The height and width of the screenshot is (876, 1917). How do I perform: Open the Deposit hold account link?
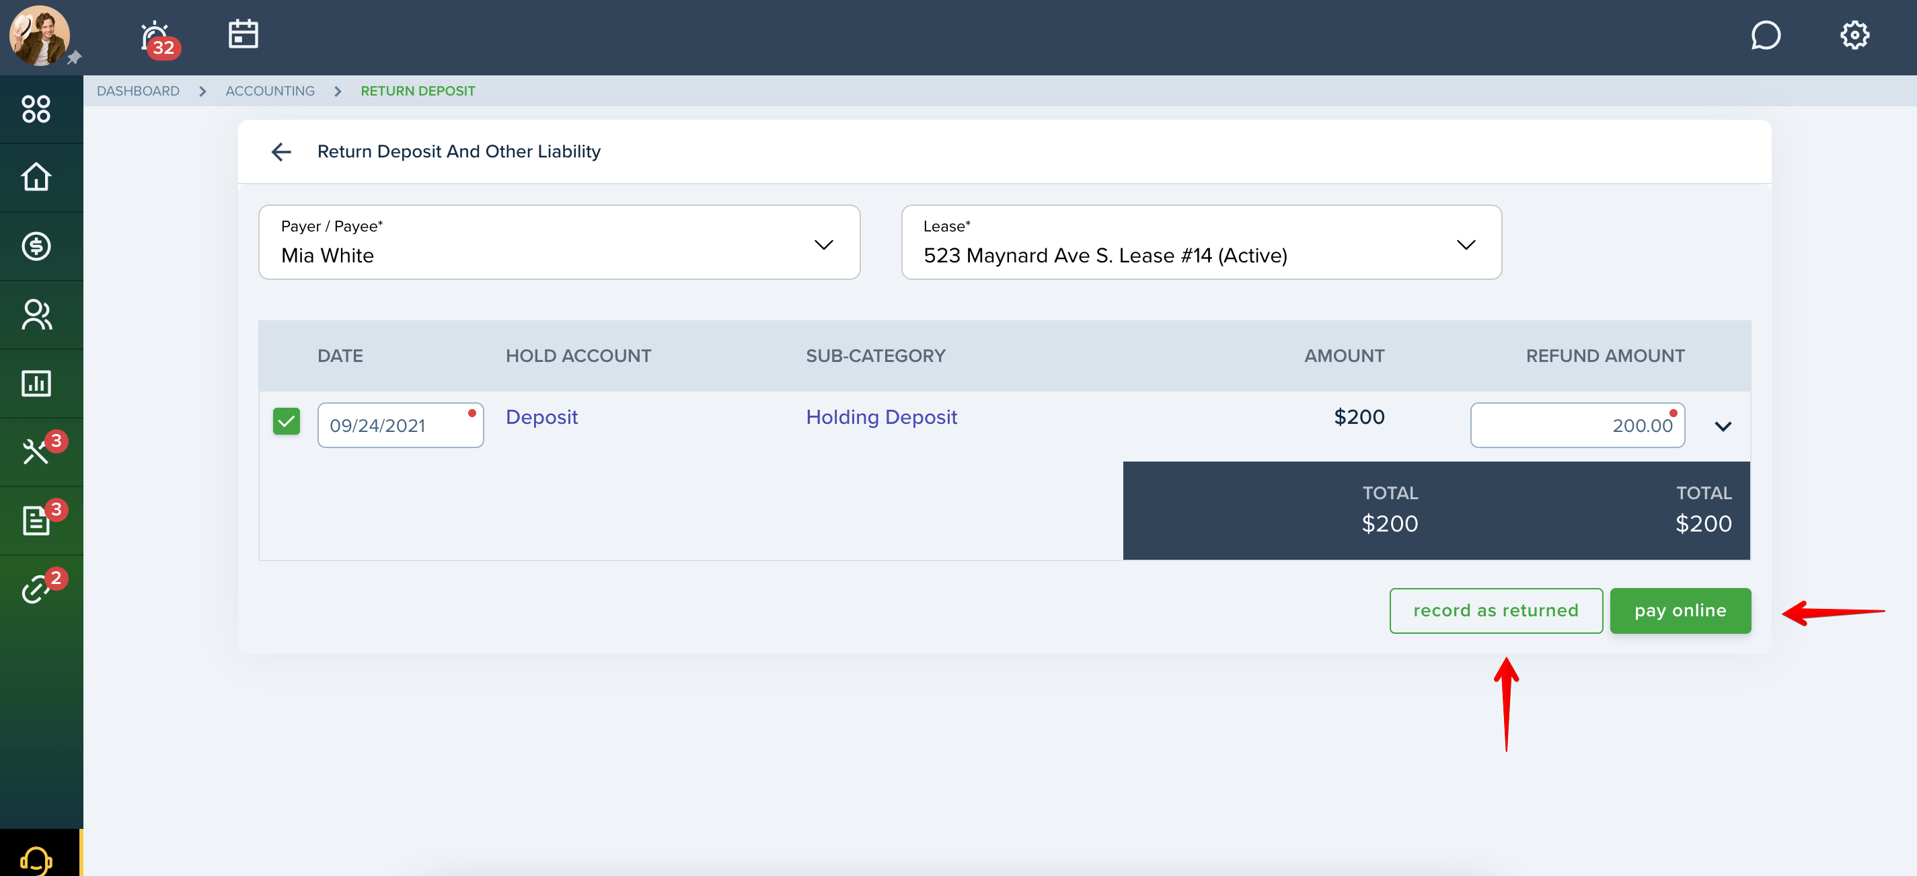click(x=541, y=418)
